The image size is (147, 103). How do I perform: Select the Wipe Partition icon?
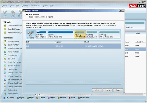coord(5,94)
